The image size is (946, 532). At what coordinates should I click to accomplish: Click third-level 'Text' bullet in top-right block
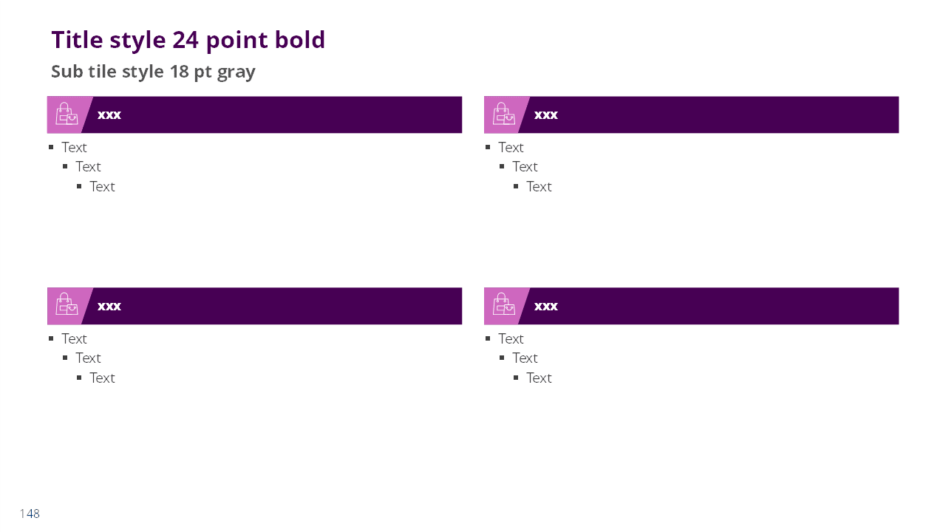539,186
